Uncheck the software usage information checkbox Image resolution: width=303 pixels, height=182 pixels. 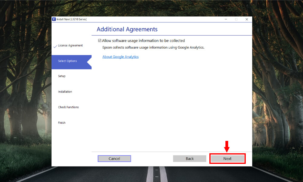pos(100,41)
